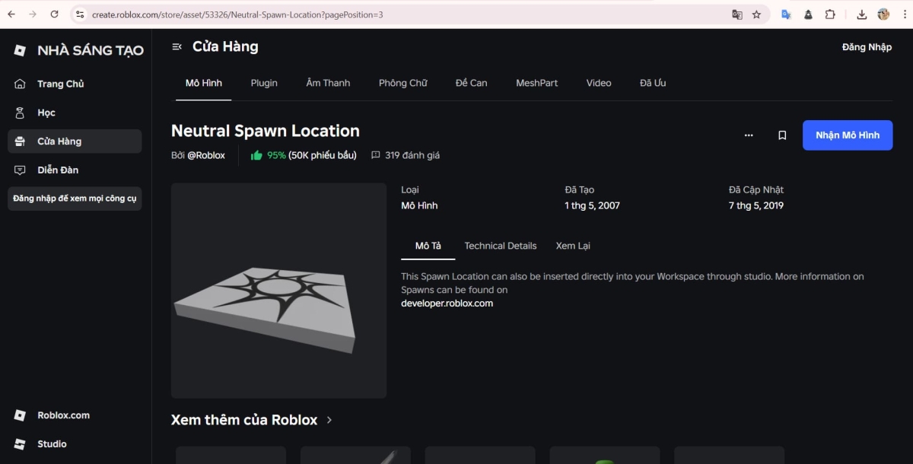The width and height of the screenshot is (913, 464).
Task: Click the asset preview thumbnail
Action: point(278,290)
